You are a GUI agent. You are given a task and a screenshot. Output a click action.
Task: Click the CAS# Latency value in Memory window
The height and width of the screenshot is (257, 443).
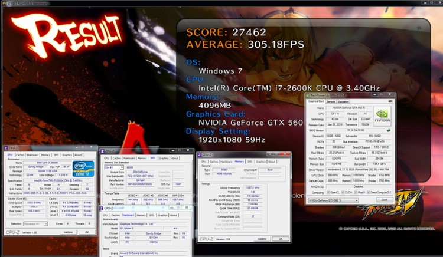click(x=253, y=196)
